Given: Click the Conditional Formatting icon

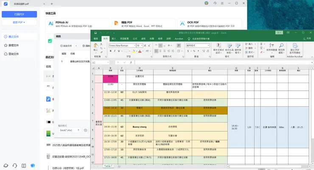Looking at the screenshot, I should [219, 46].
